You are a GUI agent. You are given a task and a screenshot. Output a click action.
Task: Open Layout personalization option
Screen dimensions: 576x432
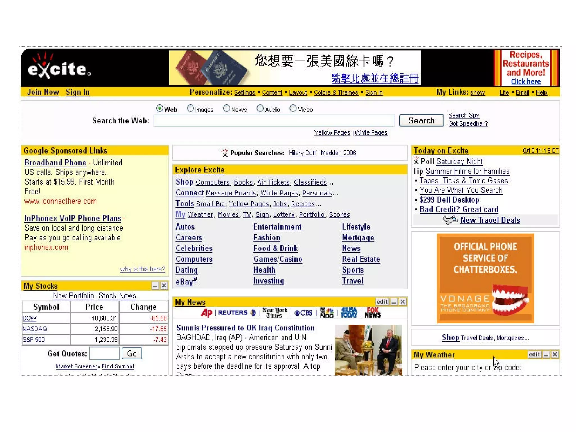tap(298, 93)
